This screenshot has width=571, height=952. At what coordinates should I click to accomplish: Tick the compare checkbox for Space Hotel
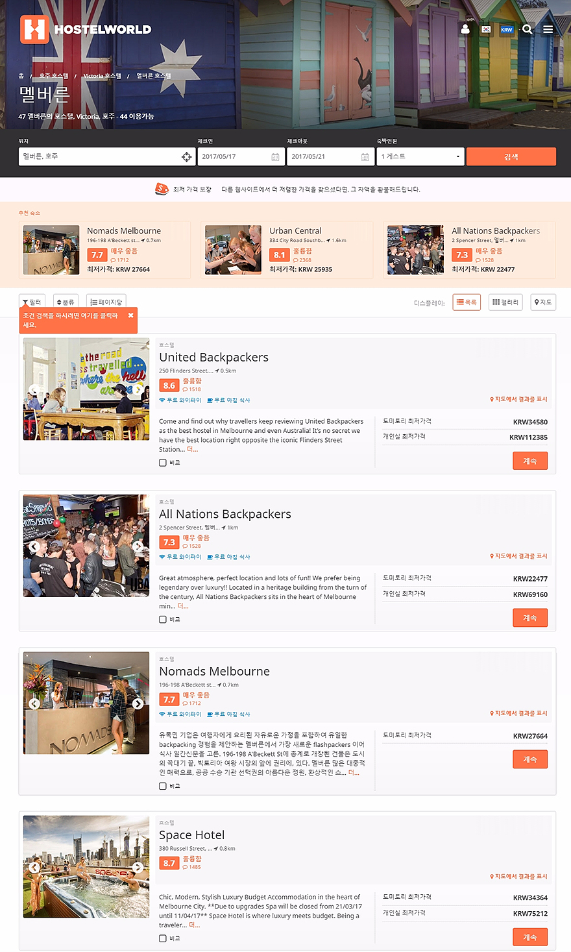pos(163,938)
